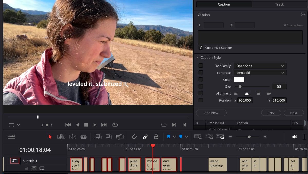The image size is (308, 174).
Task: Open timeline view options on the left toolbar
Action: point(11,137)
